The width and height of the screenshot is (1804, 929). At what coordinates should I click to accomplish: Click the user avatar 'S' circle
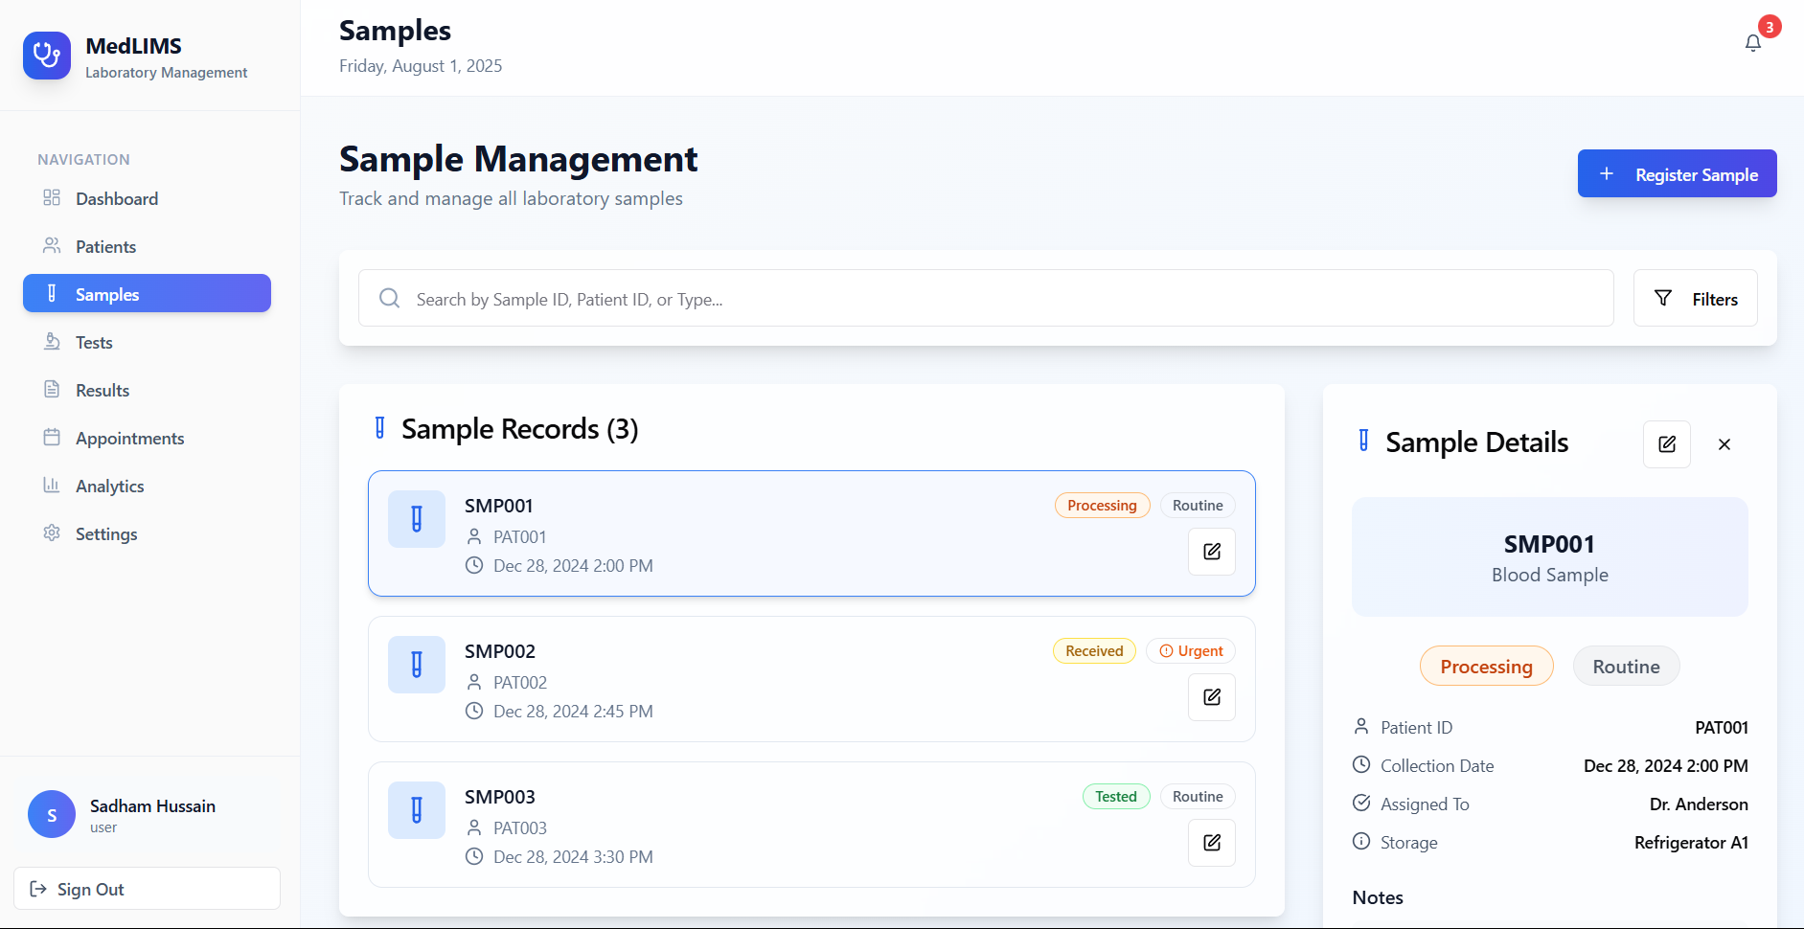(x=52, y=815)
